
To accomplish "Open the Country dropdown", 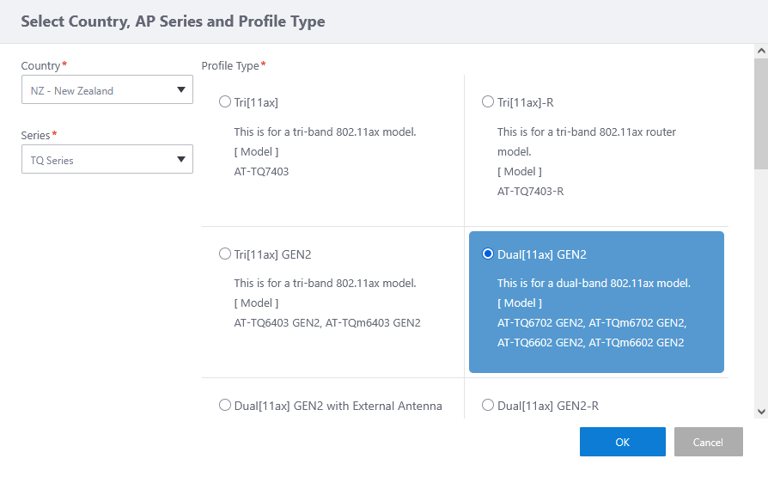I will 107,90.
